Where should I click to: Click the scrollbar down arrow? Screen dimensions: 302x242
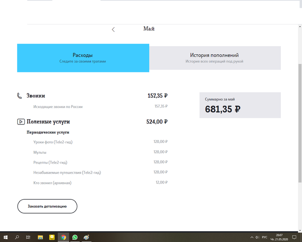tap(300, 230)
